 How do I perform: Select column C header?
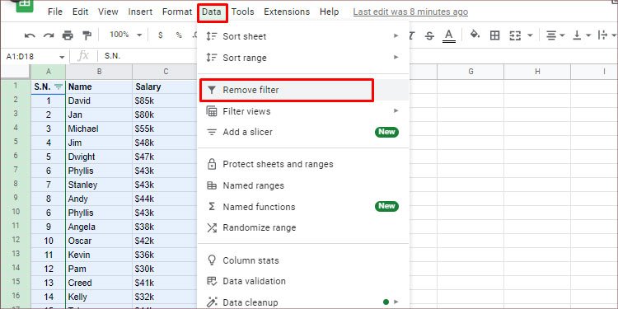point(166,72)
